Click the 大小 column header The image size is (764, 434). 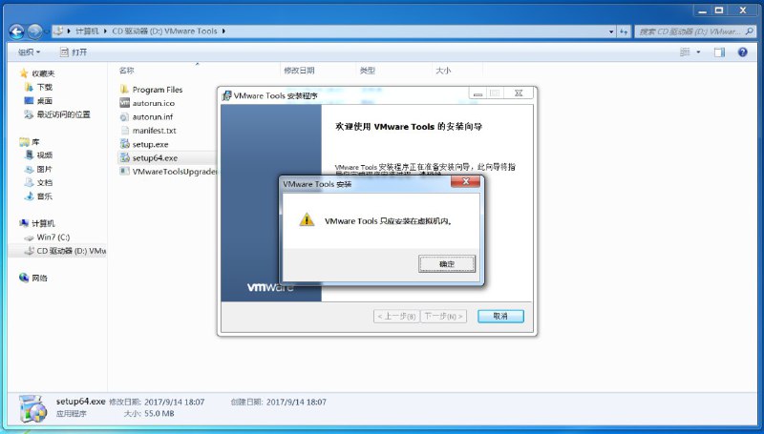[x=443, y=71]
